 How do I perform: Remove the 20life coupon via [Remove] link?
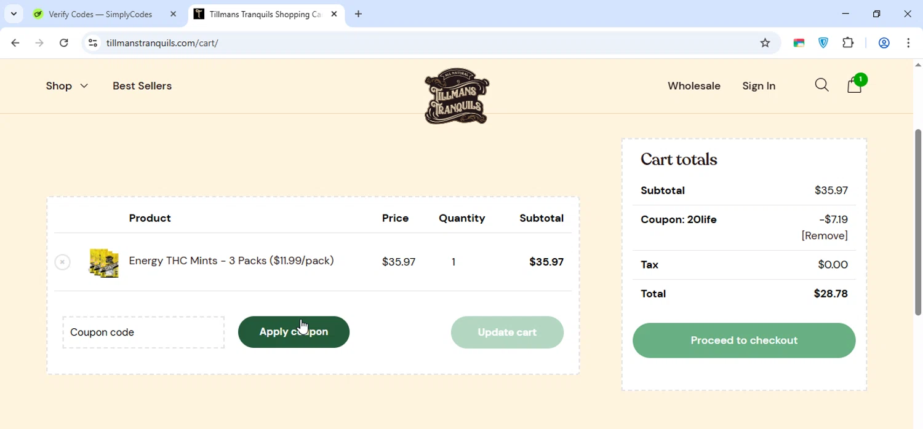pyautogui.click(x=825, y=236)
